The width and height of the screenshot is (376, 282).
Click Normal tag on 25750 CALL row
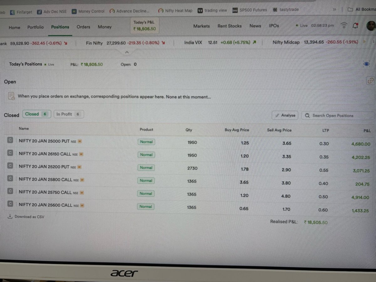146,194
